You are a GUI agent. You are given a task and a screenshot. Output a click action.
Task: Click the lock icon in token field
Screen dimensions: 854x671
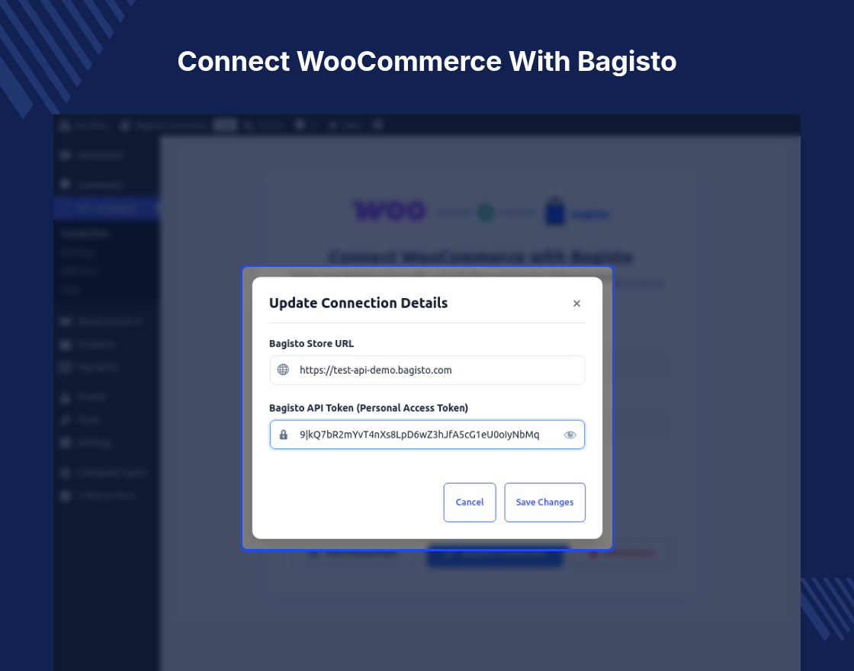pyautogui.click(x=283, y=435)
